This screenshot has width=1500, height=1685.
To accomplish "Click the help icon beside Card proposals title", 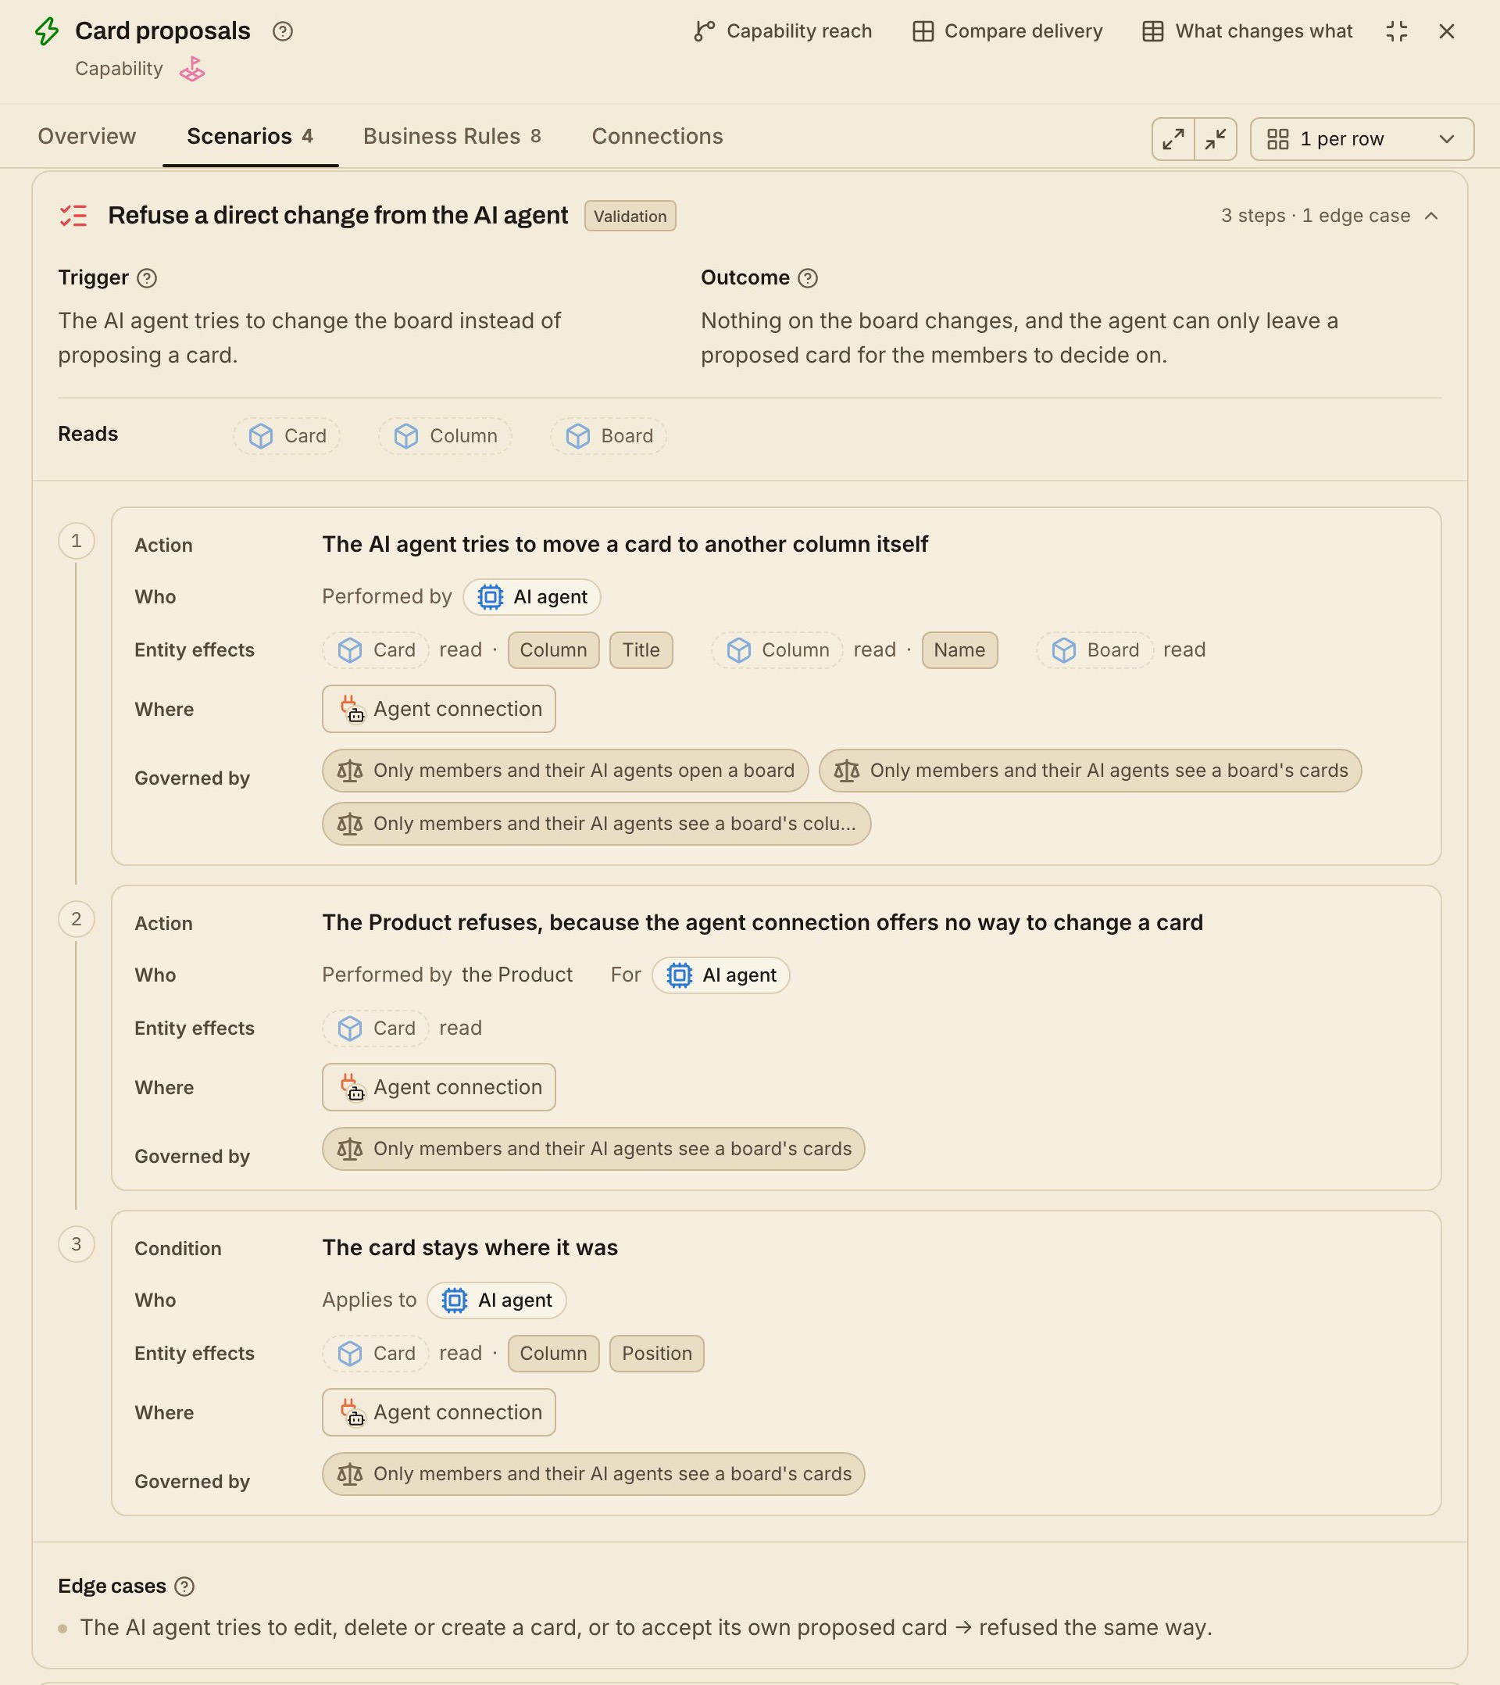I will (x=283, y=31).
